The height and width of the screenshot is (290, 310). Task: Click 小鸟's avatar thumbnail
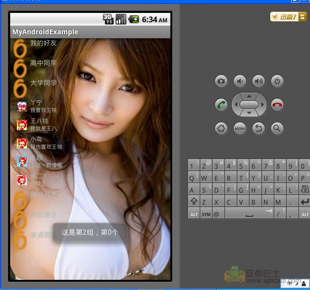(22, 143)
